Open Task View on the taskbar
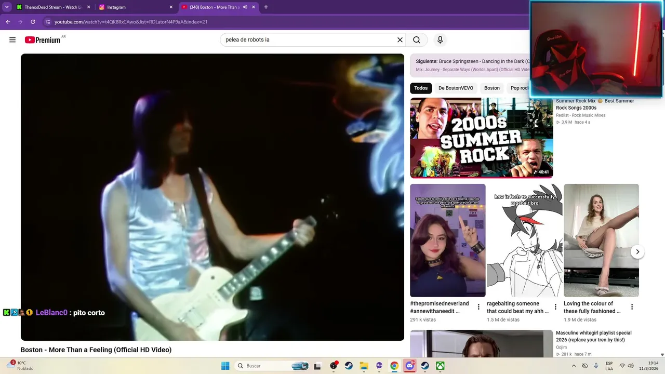The width and height of the screenshot is (665, 374). (x=317, y=366)
